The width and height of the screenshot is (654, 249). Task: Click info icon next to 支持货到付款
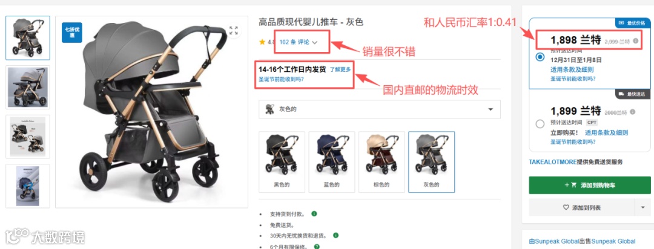(x=314, y=214)
